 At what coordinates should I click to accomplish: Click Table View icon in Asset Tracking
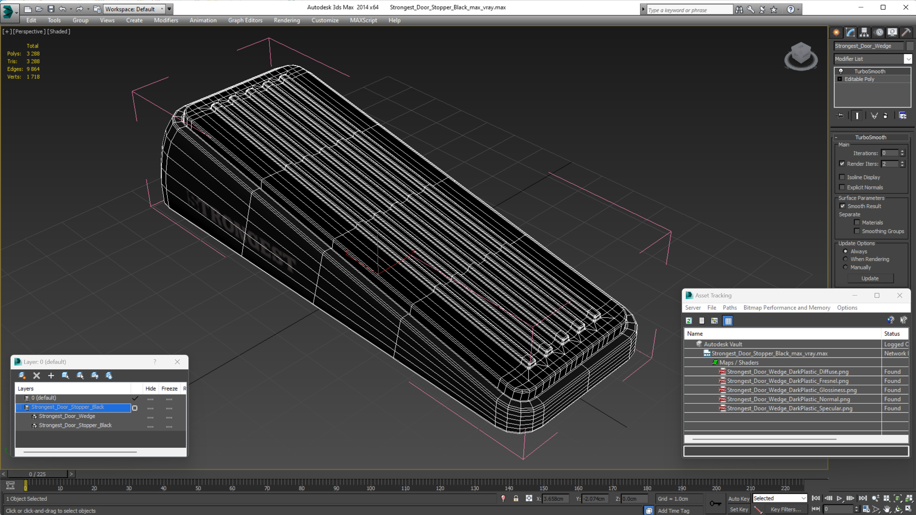728,321
